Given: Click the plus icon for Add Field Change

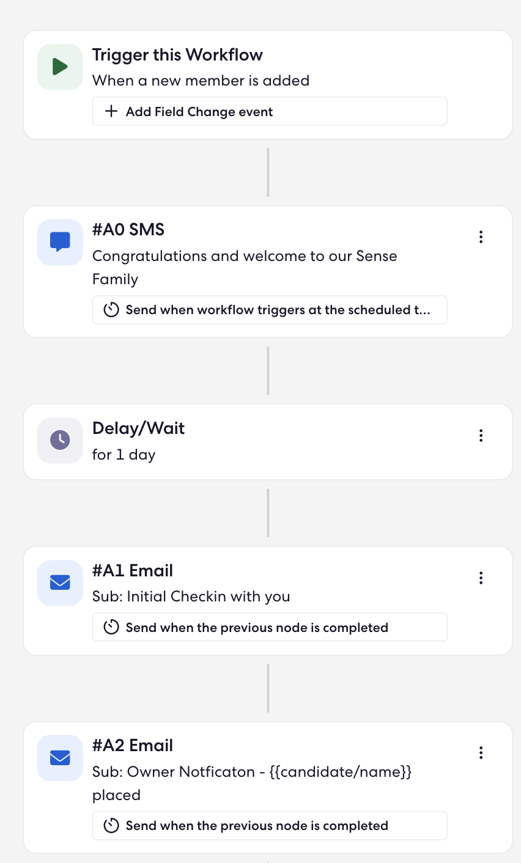Looking at the screenshot, I should [x=111, y=111].
